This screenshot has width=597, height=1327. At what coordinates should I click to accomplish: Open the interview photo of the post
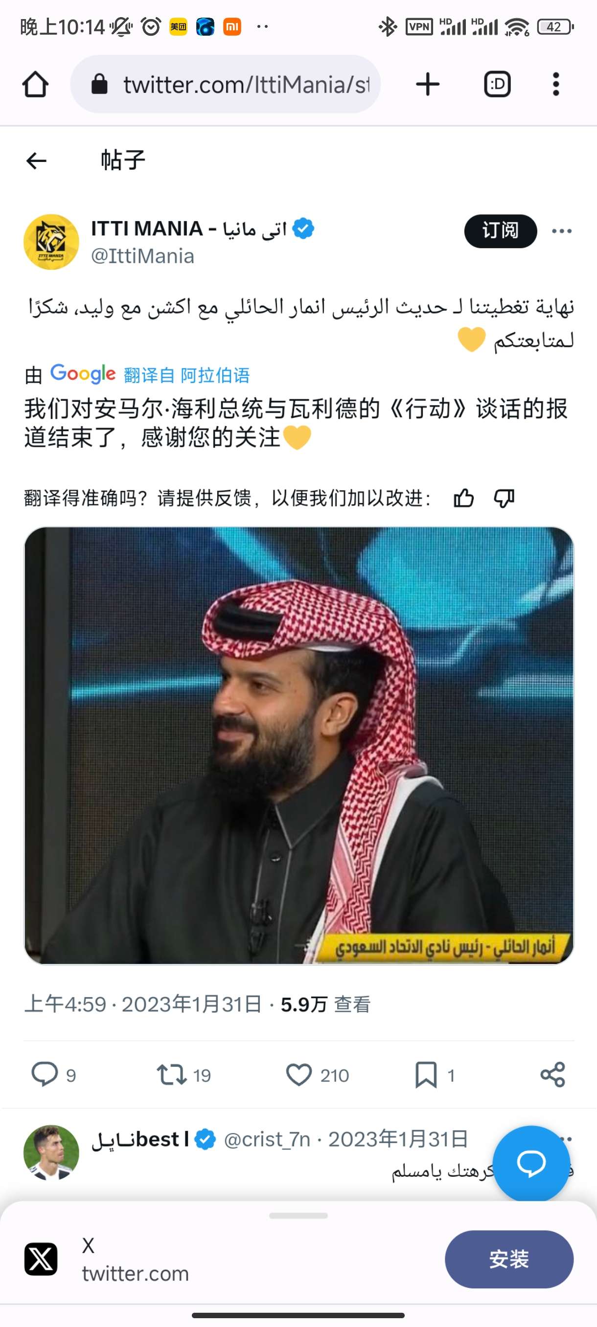coord(299,745)
